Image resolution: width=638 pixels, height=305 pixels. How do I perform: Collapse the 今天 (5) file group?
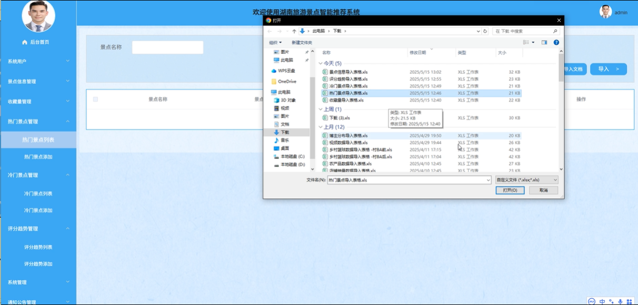[320, 63]
